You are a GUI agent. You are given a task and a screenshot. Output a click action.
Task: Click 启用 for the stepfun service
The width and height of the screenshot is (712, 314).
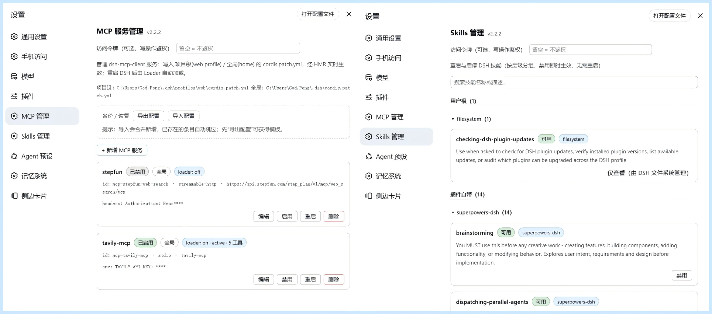point(287,216)
